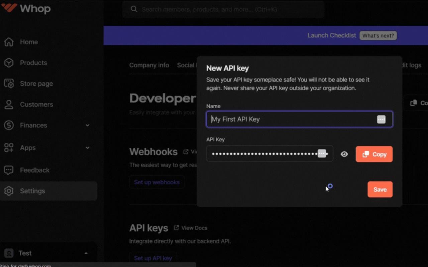Open Customers in the sidebar
The width and height of the screenshot is (428, 267).
click(x=36, y=104)
